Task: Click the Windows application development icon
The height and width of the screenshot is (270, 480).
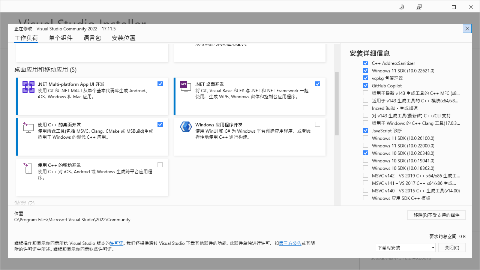Action: [186, 127]
